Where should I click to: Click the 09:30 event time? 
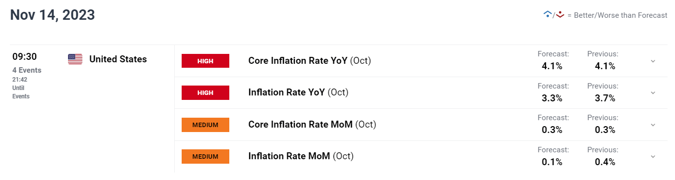pos(25,57)
